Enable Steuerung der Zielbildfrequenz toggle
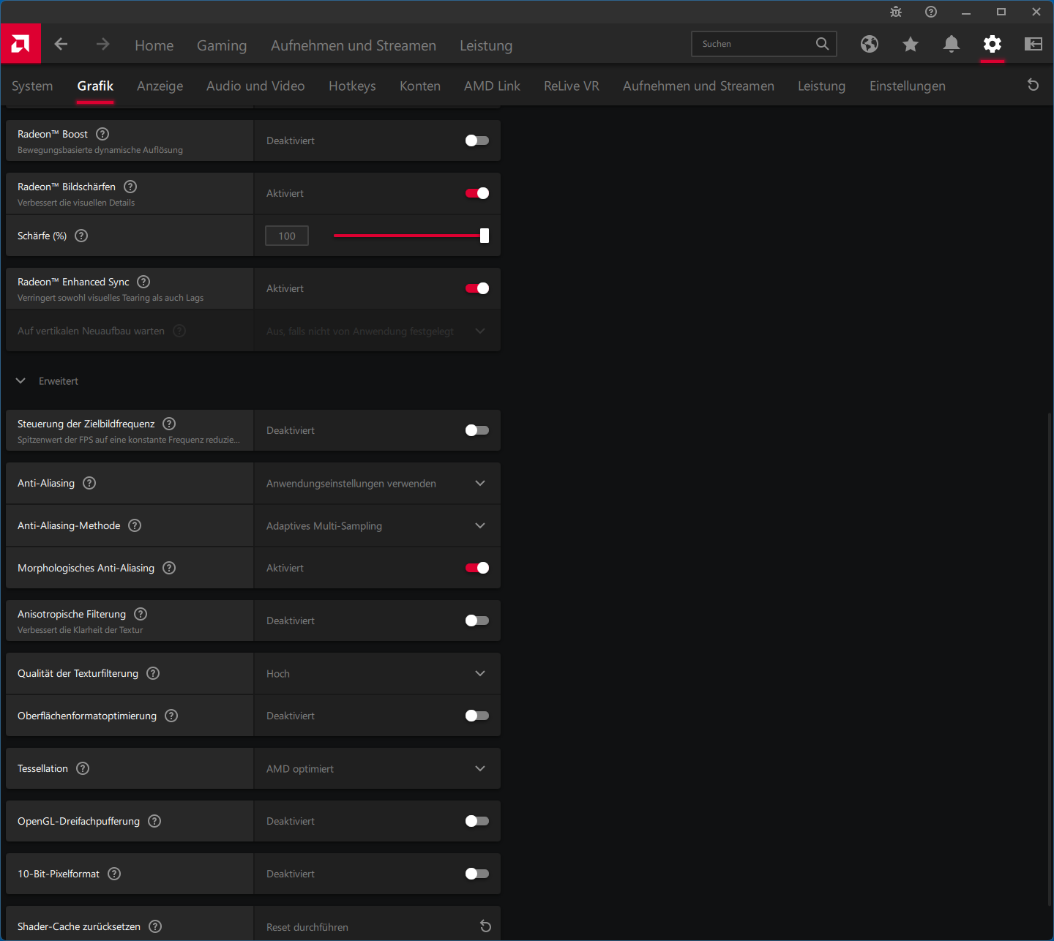The image size is (1054, 941). [x=477, y=430]
